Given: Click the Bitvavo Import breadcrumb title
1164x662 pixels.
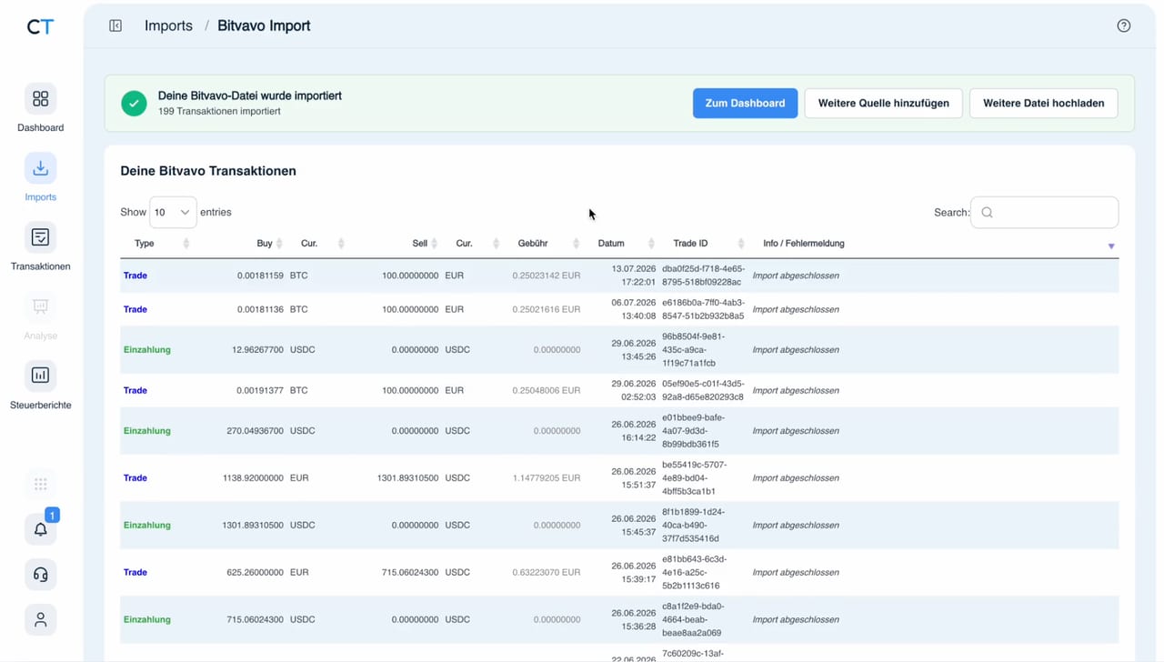Looking at the screenshot, I should click(264, 25).
